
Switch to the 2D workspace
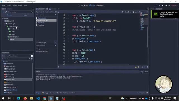pyautogui.click(x=81, y=5)
